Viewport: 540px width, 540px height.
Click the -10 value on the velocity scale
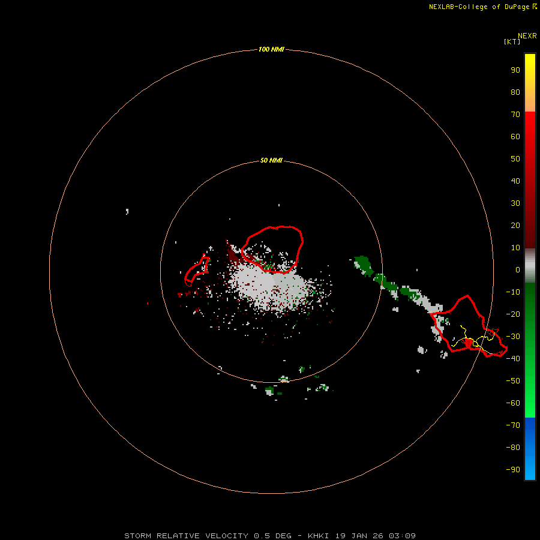pos(513,292)
